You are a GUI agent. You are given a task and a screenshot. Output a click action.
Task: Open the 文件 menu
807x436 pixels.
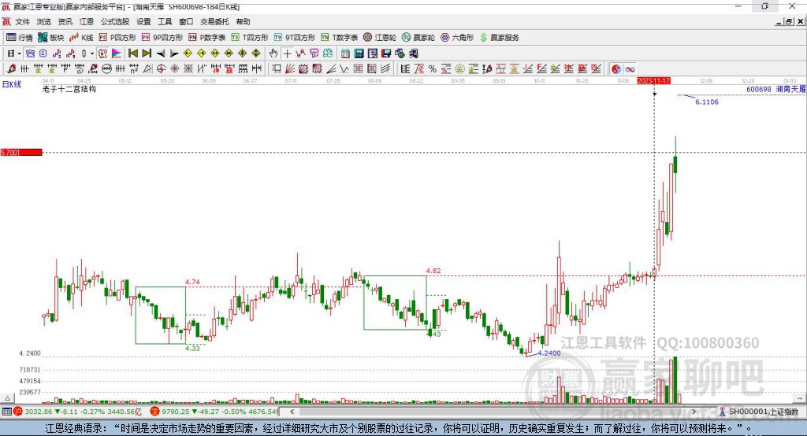point(23,21)
